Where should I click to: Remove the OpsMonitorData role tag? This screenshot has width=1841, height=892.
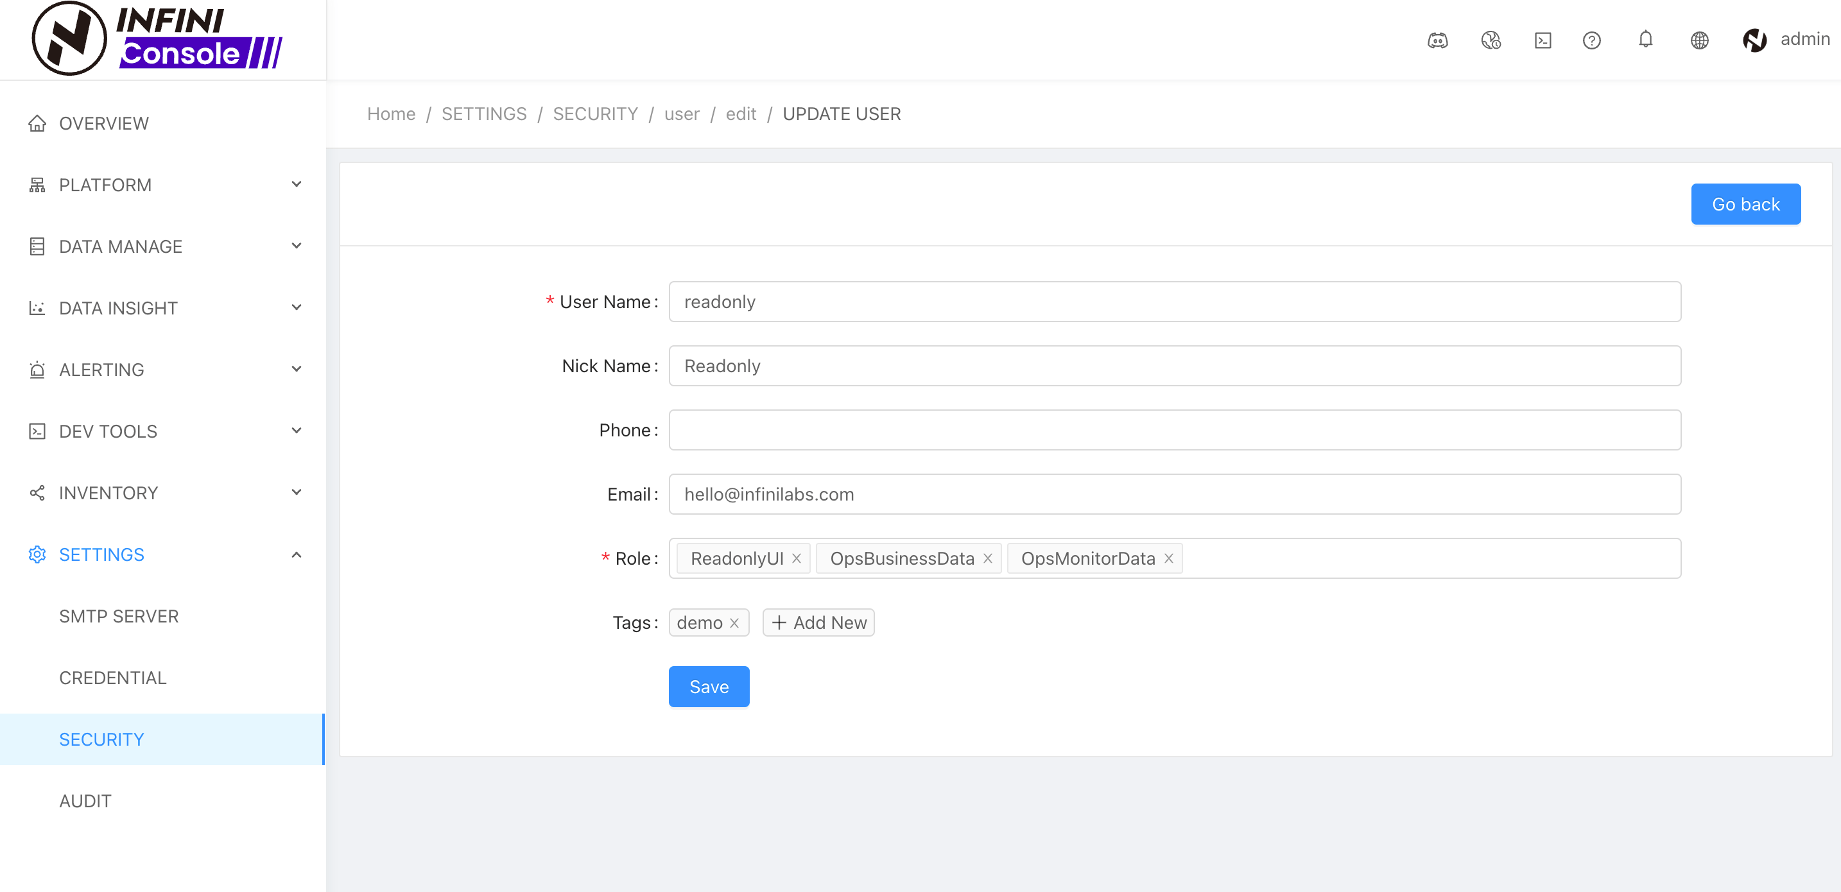click(1168, 558)
